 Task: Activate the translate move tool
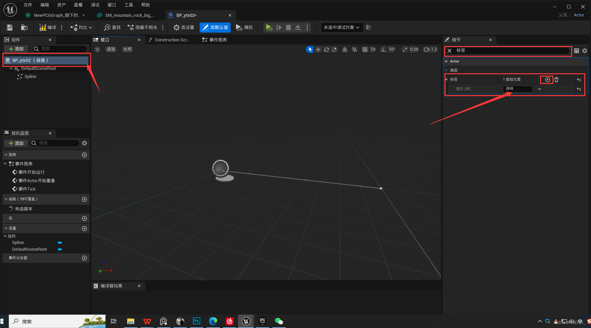click(318, 49)
